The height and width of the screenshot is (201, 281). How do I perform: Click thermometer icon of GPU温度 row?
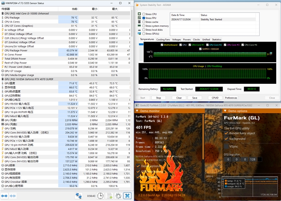click(3, 83)
